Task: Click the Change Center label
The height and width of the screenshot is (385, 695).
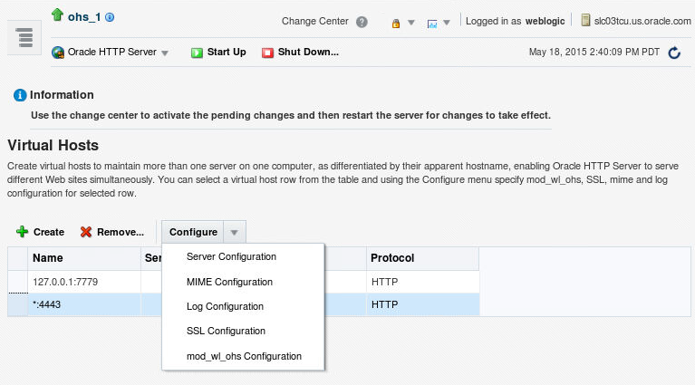Action: tap(314, 21)
